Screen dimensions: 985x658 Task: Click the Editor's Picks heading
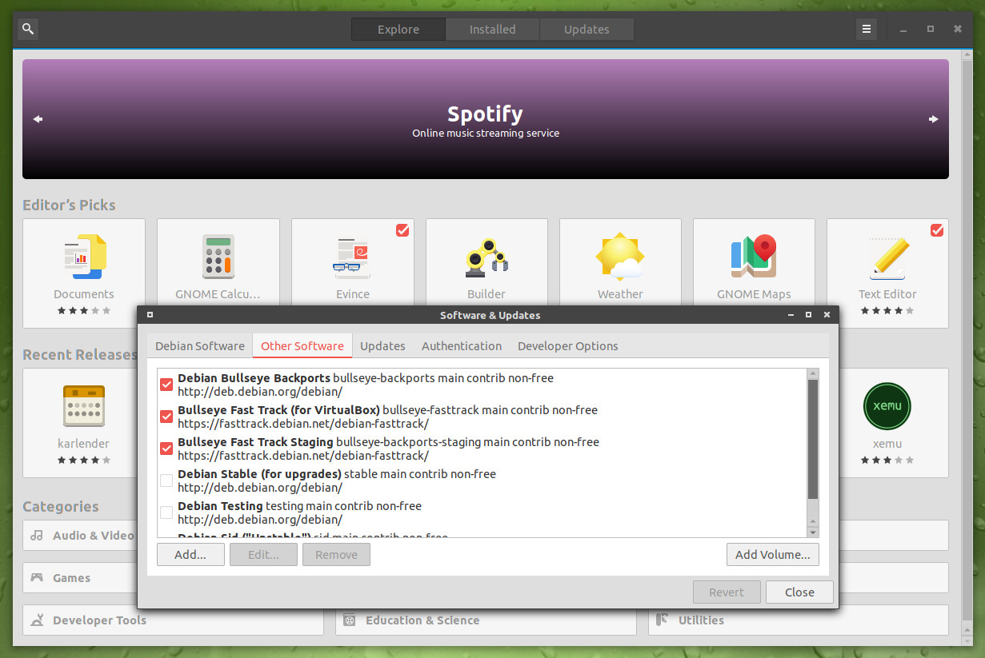click(x=69, y=205)
